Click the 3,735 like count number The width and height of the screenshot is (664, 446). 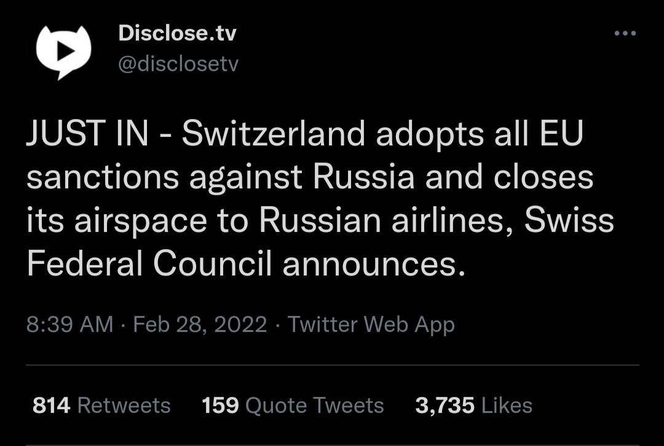[445, 406]
